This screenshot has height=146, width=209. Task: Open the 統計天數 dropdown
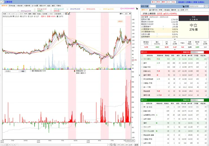click(x=152, y=6)
